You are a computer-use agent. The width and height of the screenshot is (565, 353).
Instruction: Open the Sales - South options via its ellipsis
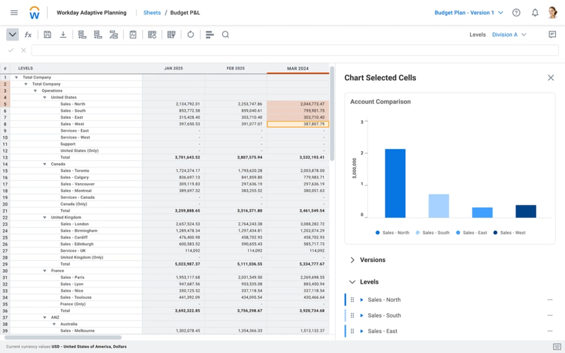click(550, 315)
